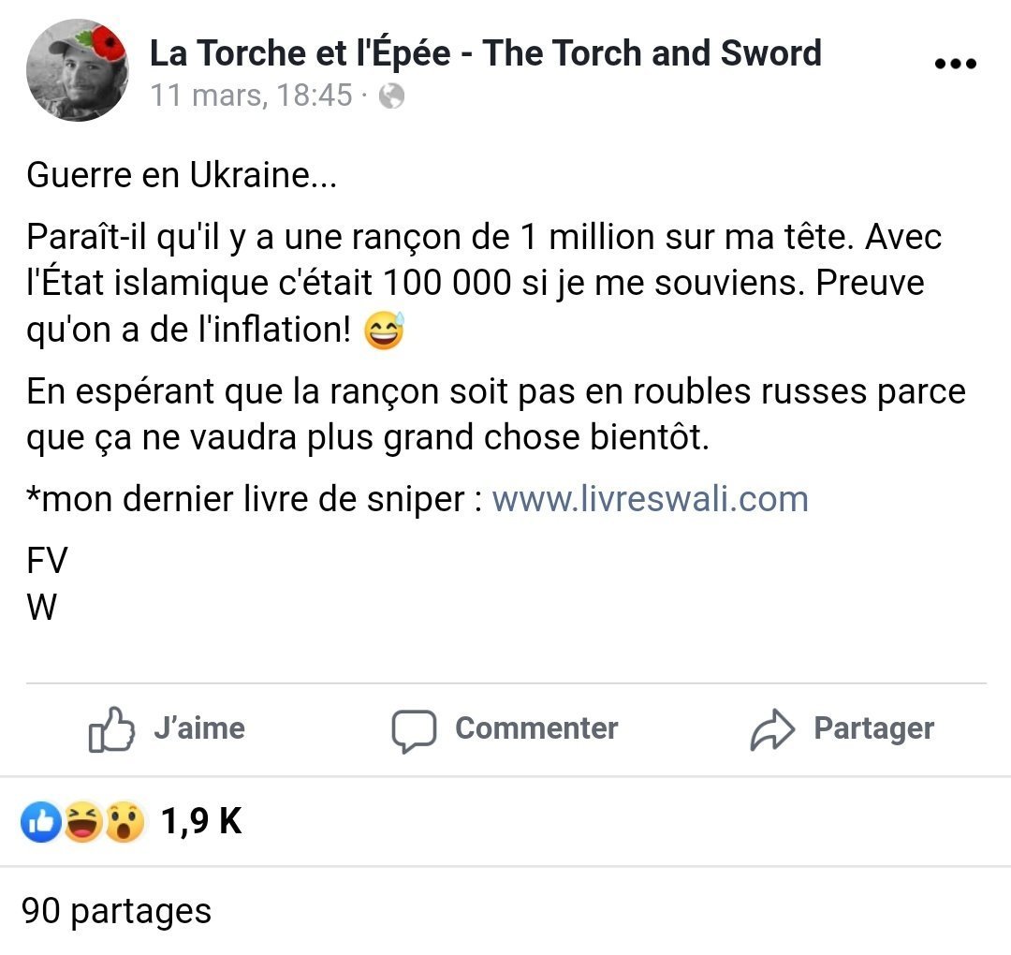Click the Guerre en Ukraine post text
This screenshot has width=1011, height=955.
(x=182, y=175)
